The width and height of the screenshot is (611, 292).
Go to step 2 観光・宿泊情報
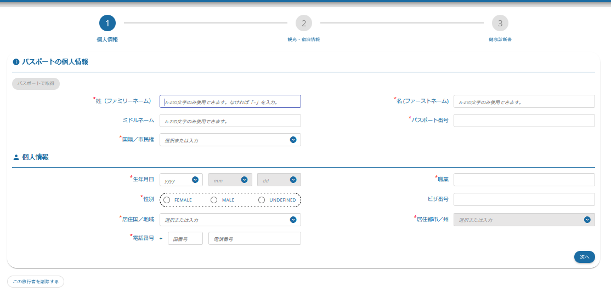coord(303,23)
